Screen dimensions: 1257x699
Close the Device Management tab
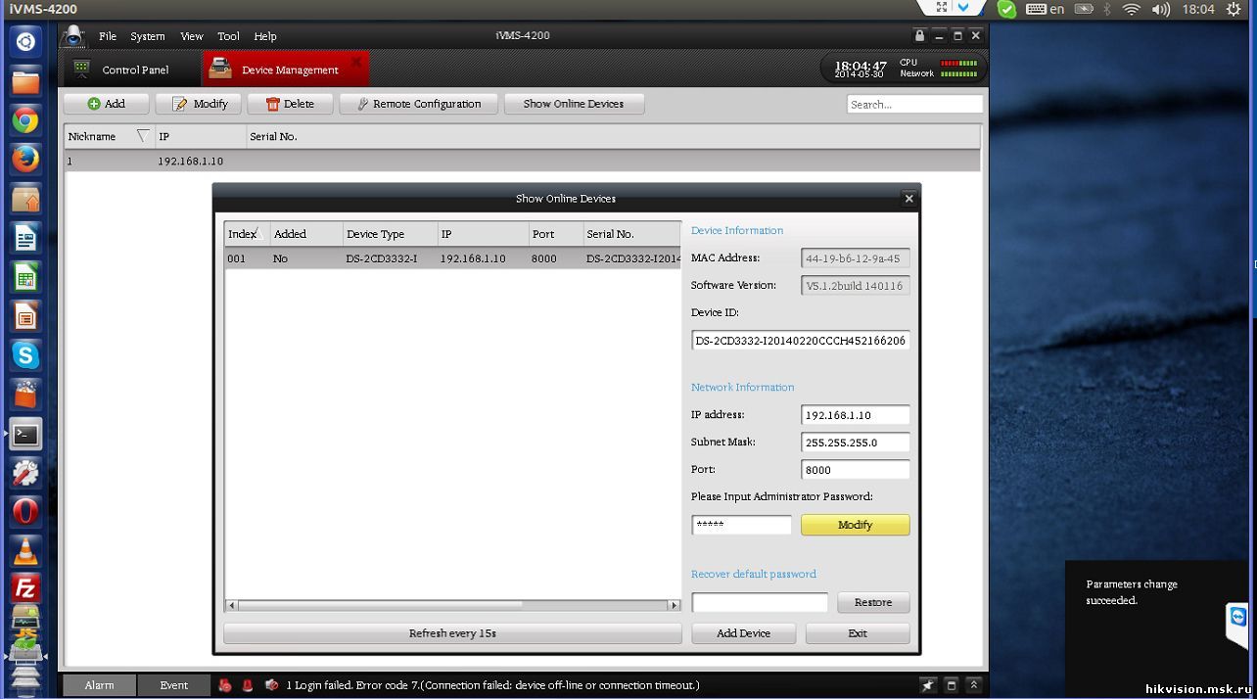[356, 61]
